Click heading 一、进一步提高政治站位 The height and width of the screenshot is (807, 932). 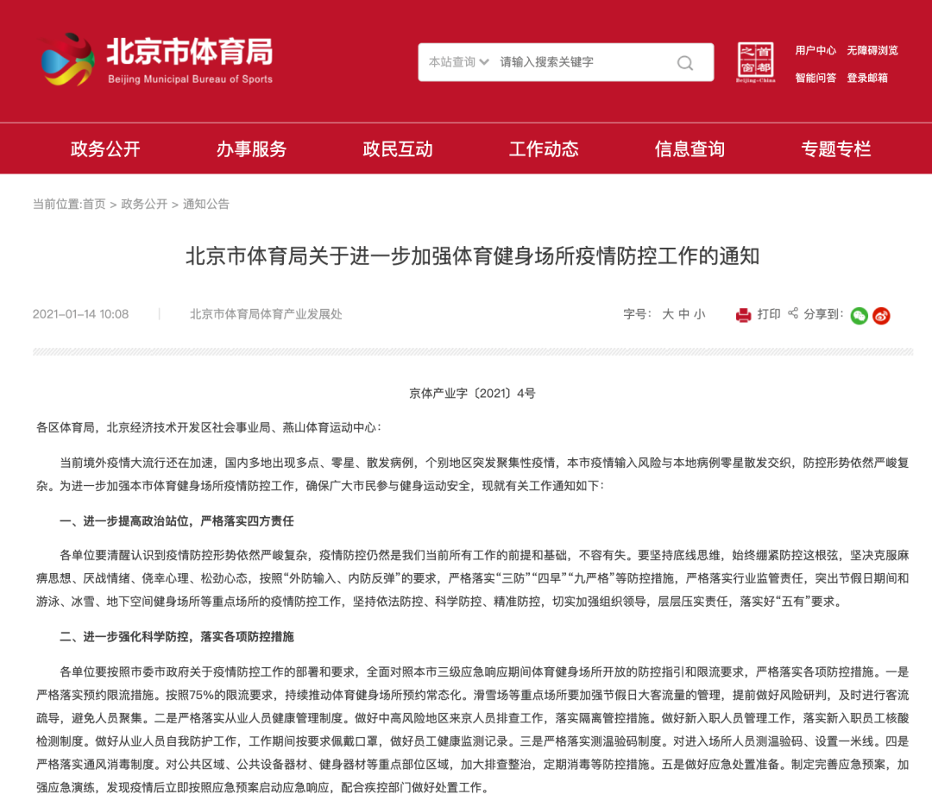[177, 521]
